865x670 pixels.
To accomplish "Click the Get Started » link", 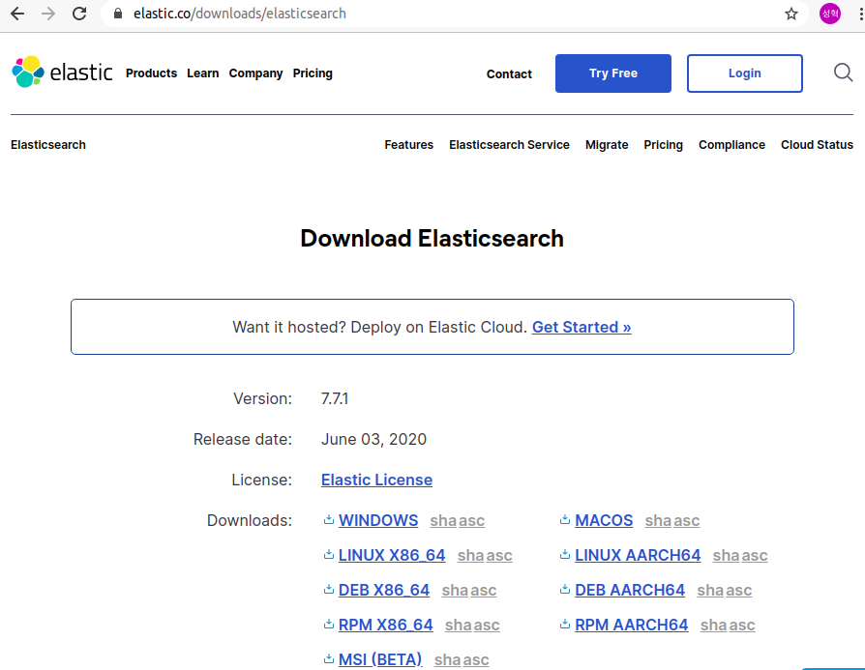I will [x=581, y=327].
